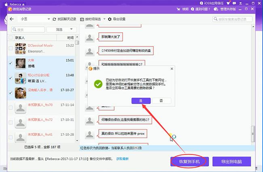The height and width of the screenshot is (172, 263).
Task: Open the 遇到问题 help info icon
Action: click(192, 9)
